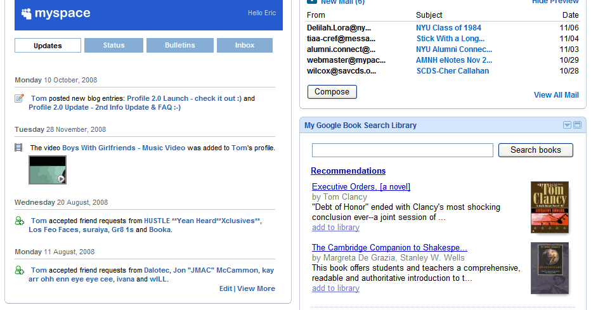Open Dalotec profile link
The image size is (591, 310).
(157, 270)
